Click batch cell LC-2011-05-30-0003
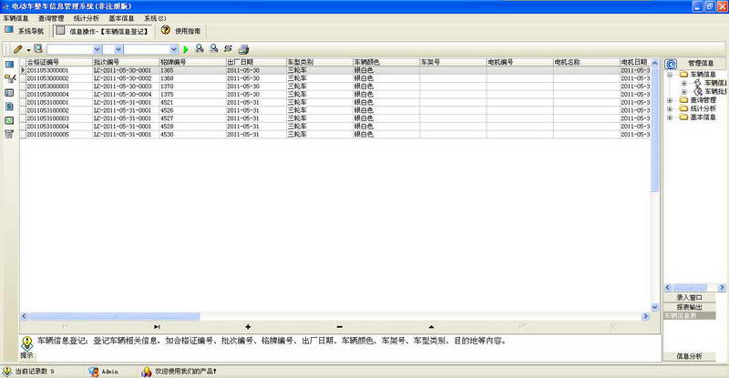Image resolution: width=729 pixels, height=378 pixels. [126, 86]
